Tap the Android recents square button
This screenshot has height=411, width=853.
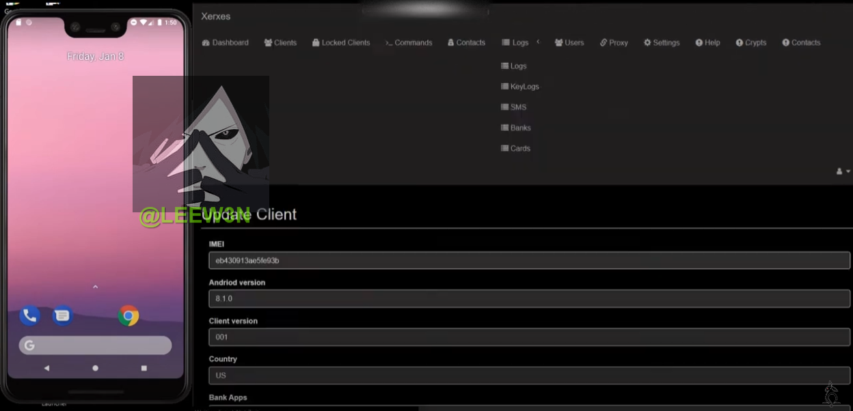[144, 368]
